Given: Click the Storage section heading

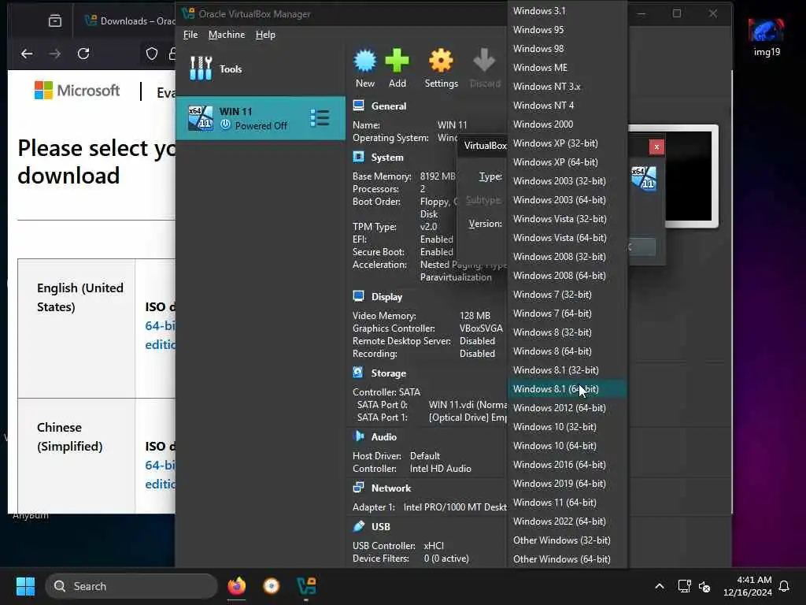Looking at the screenshot, I should tap(389, 373).
